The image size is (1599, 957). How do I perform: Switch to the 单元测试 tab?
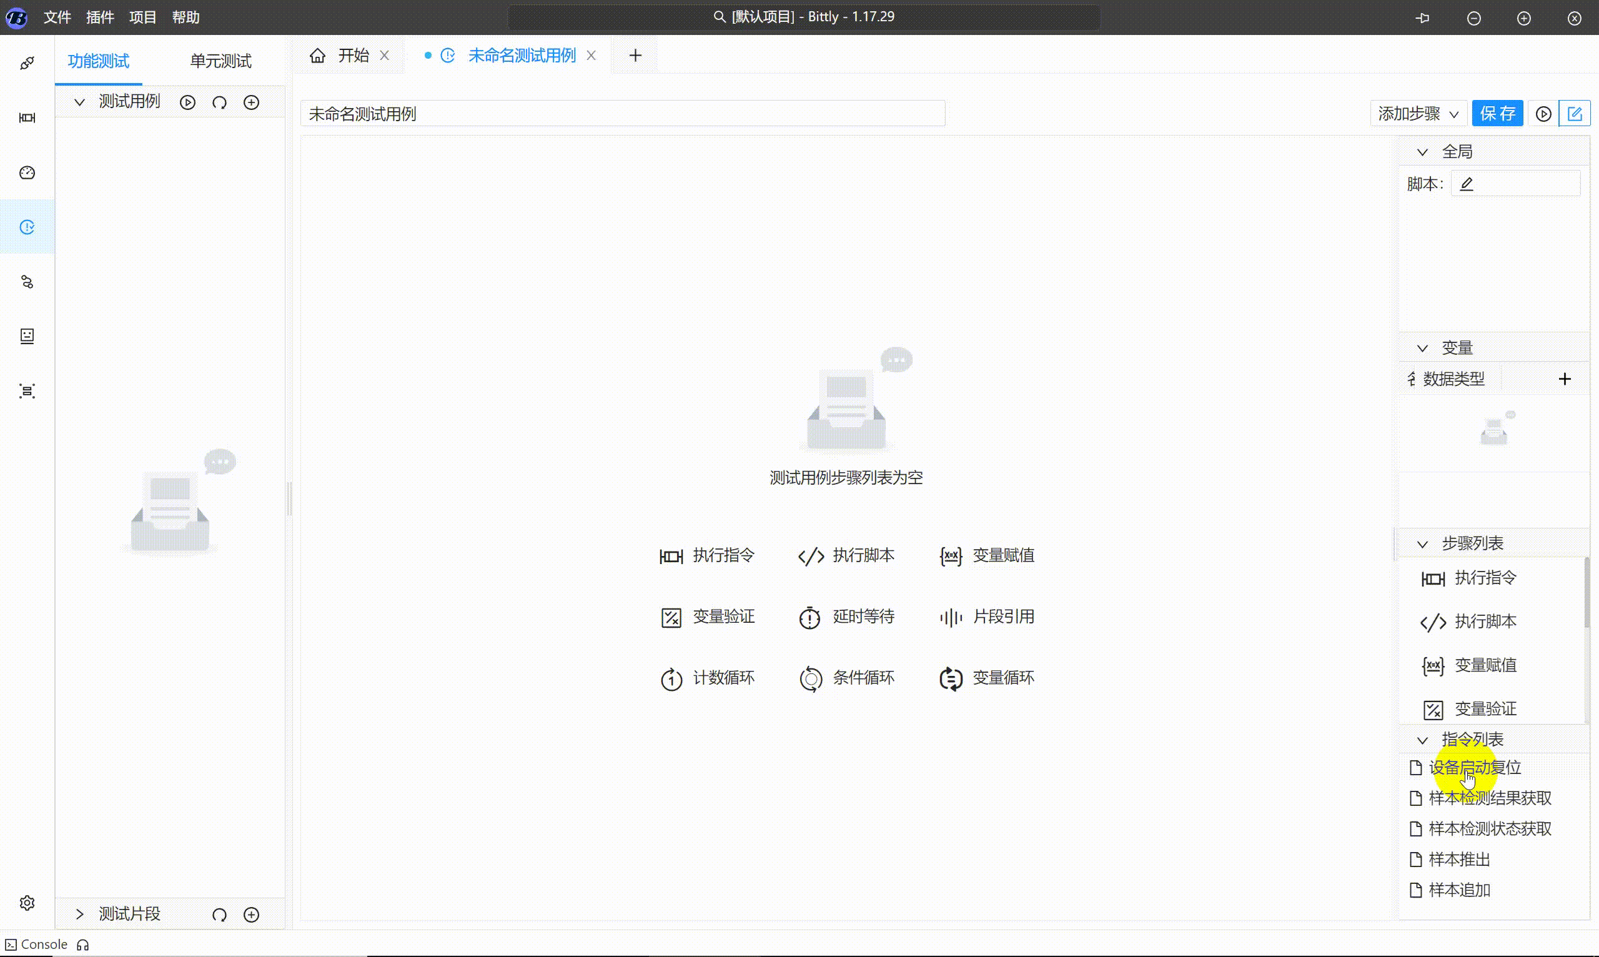(x=220, y=61)
